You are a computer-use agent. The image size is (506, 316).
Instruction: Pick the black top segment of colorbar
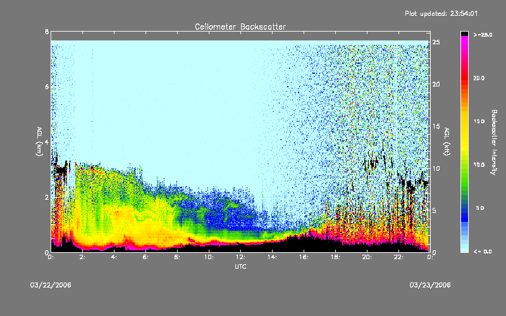465,33
